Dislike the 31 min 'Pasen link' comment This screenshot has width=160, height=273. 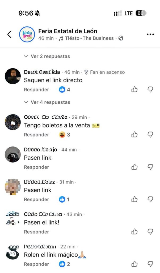(150, 199)
